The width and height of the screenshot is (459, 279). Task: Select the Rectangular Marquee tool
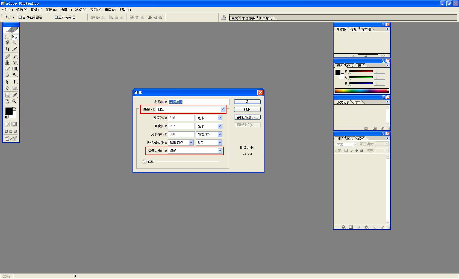(x=7, y=37)
